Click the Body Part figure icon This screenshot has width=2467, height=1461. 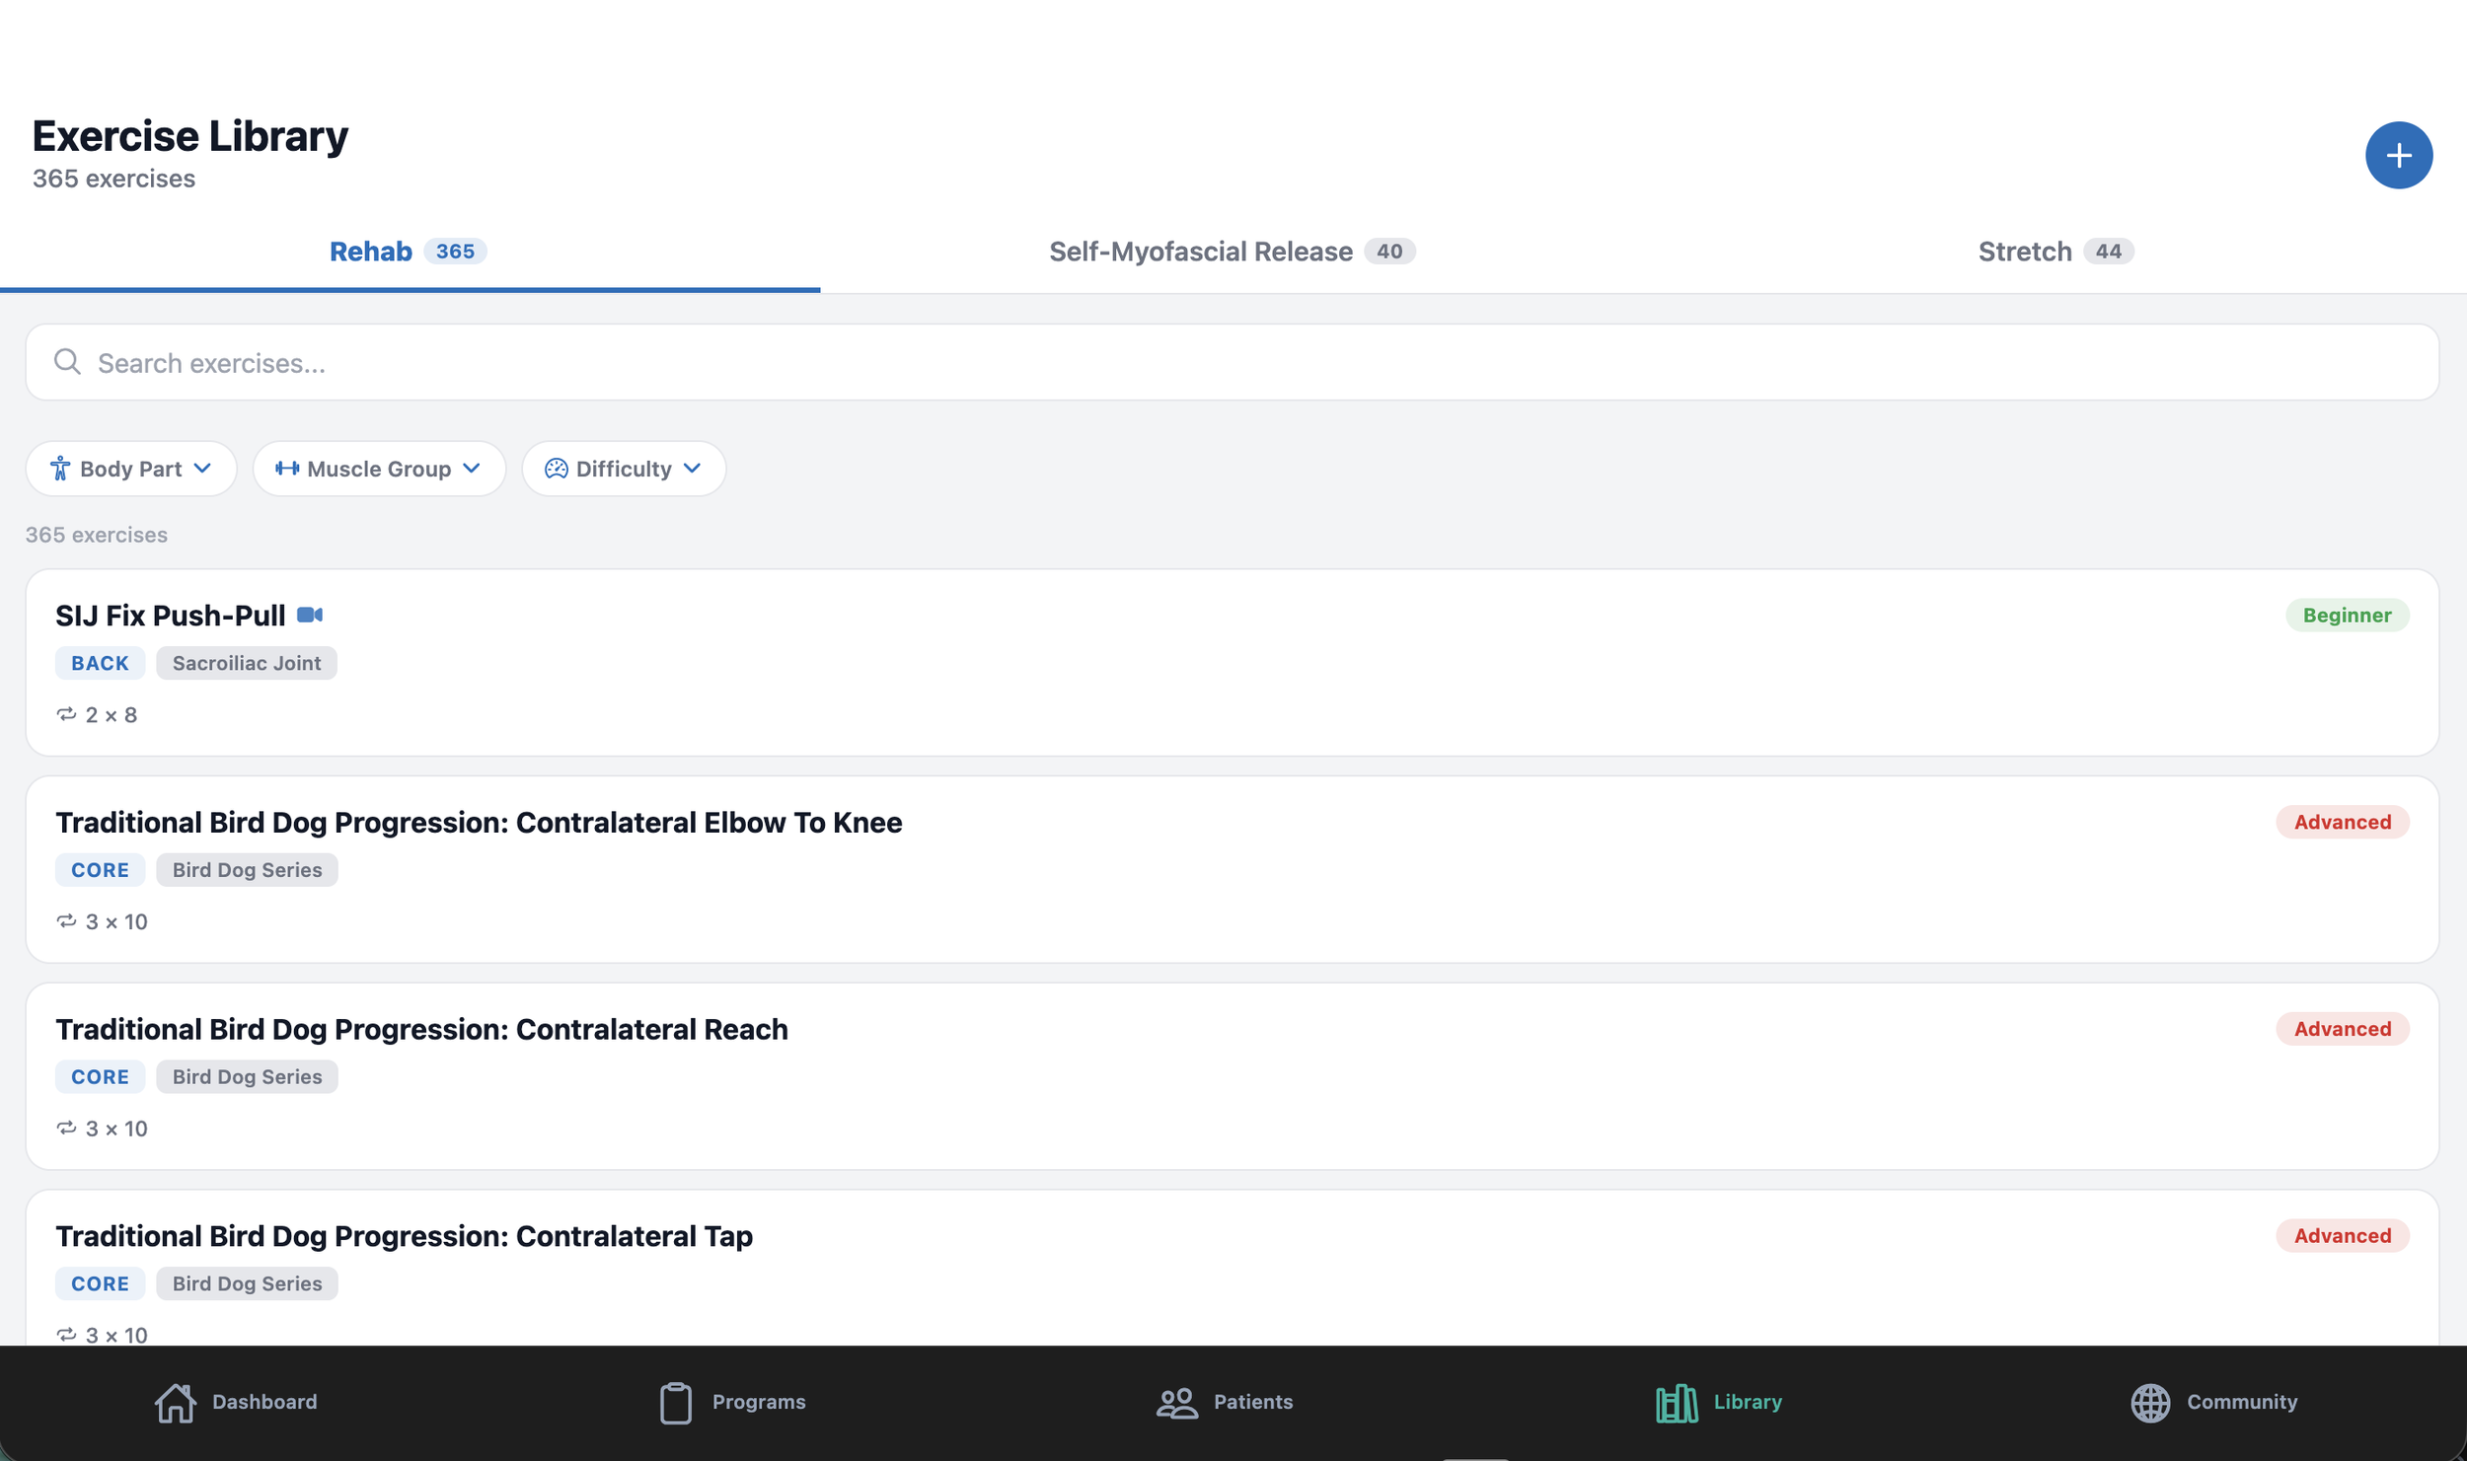point(60,469)
